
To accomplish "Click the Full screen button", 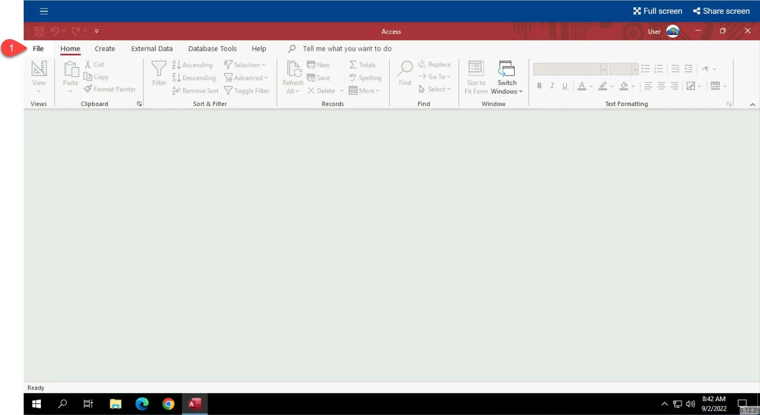I will (658, 11).
